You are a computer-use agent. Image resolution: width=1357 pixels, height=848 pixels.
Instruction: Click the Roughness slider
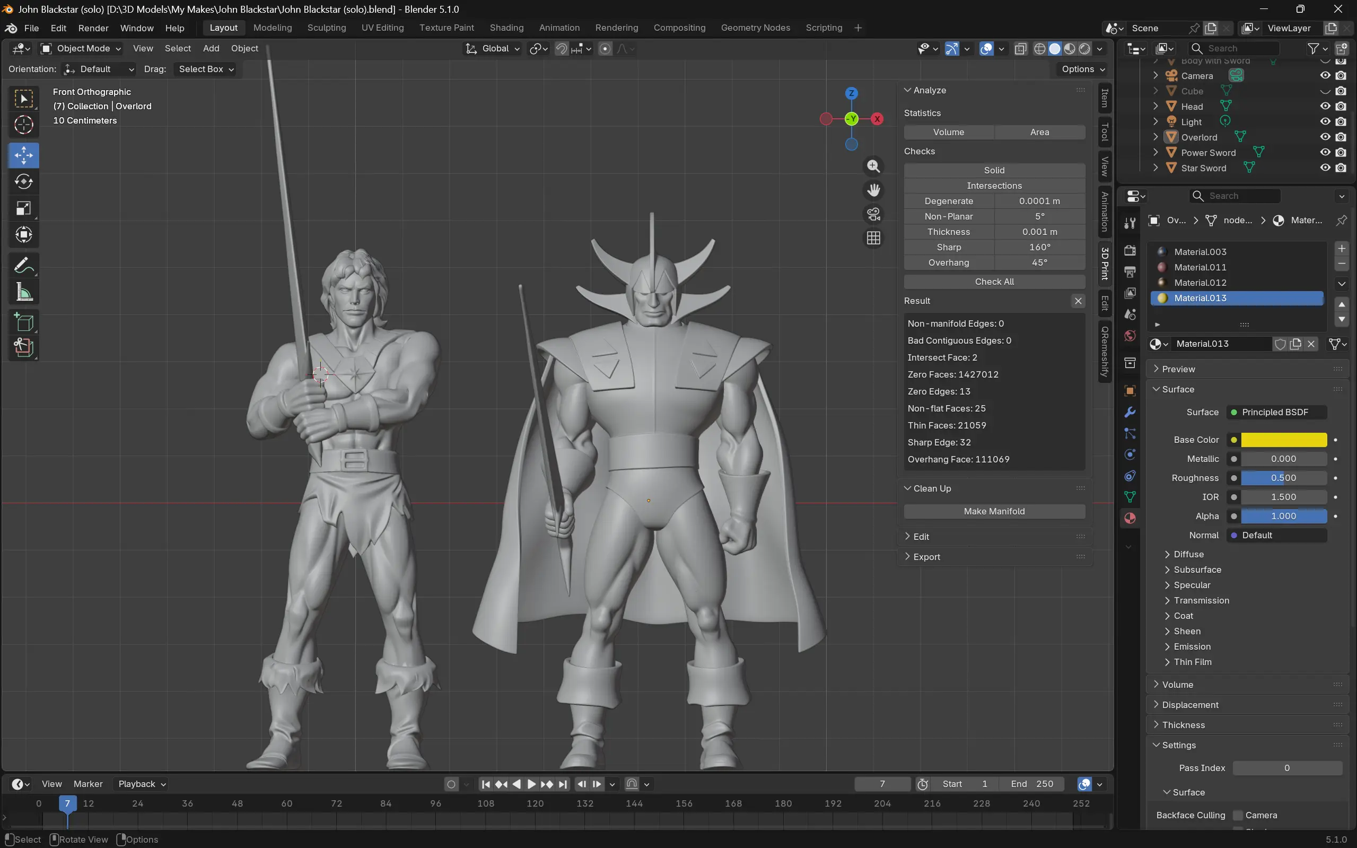(1283, 478)
